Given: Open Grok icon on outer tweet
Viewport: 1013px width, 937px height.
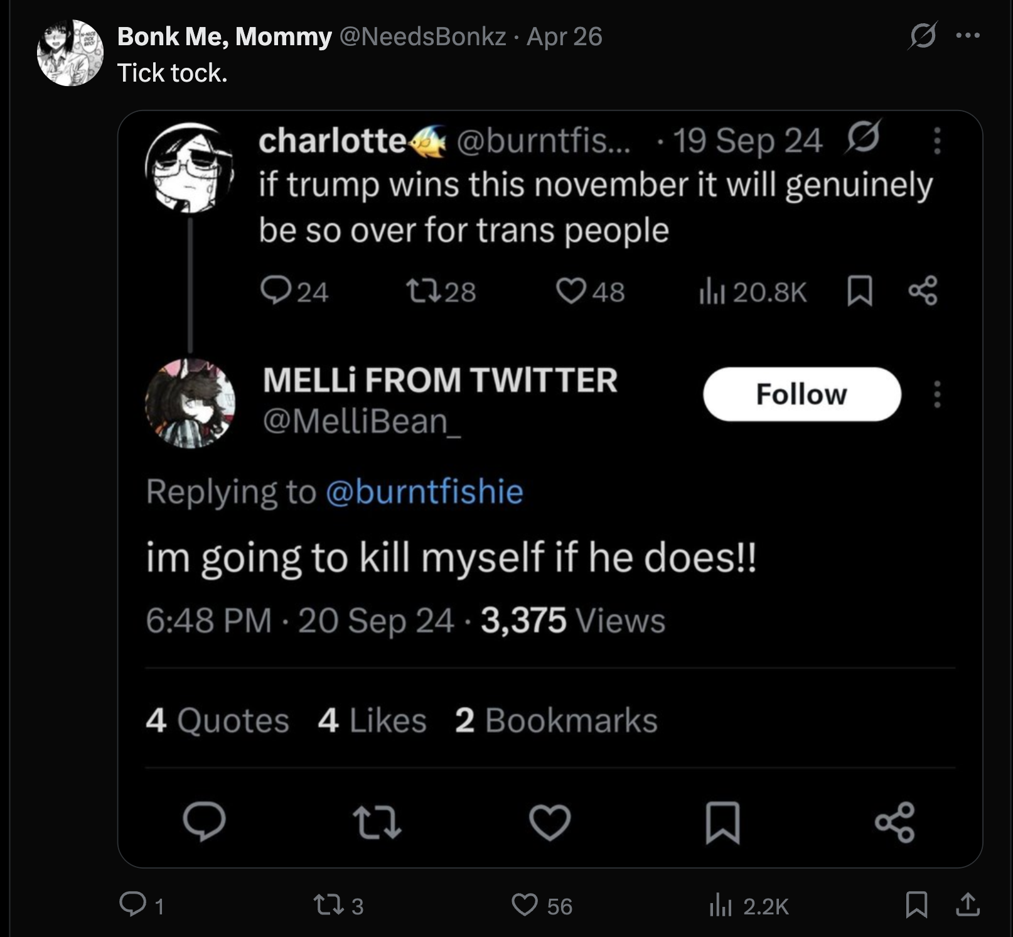Looking at the screenshot, I should (923, 36).
